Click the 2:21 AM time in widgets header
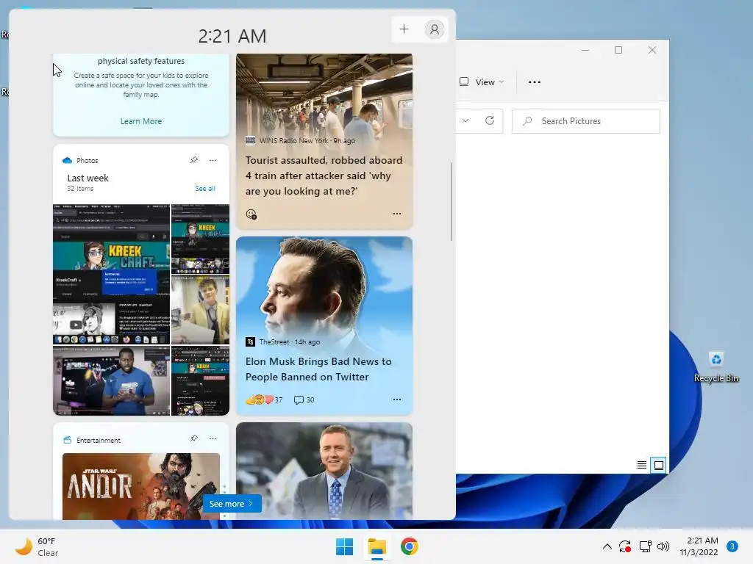The width and height of the screenshot is (753, 564). pos(232,36)
